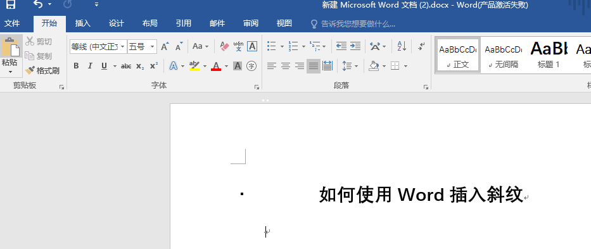Apply red font color
The height and width of the screenshot is (249, 591).
coord(216,66)
